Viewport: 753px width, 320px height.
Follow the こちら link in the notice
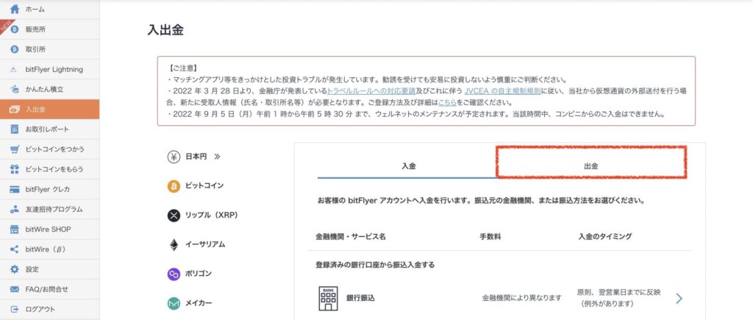coord(447,103)
